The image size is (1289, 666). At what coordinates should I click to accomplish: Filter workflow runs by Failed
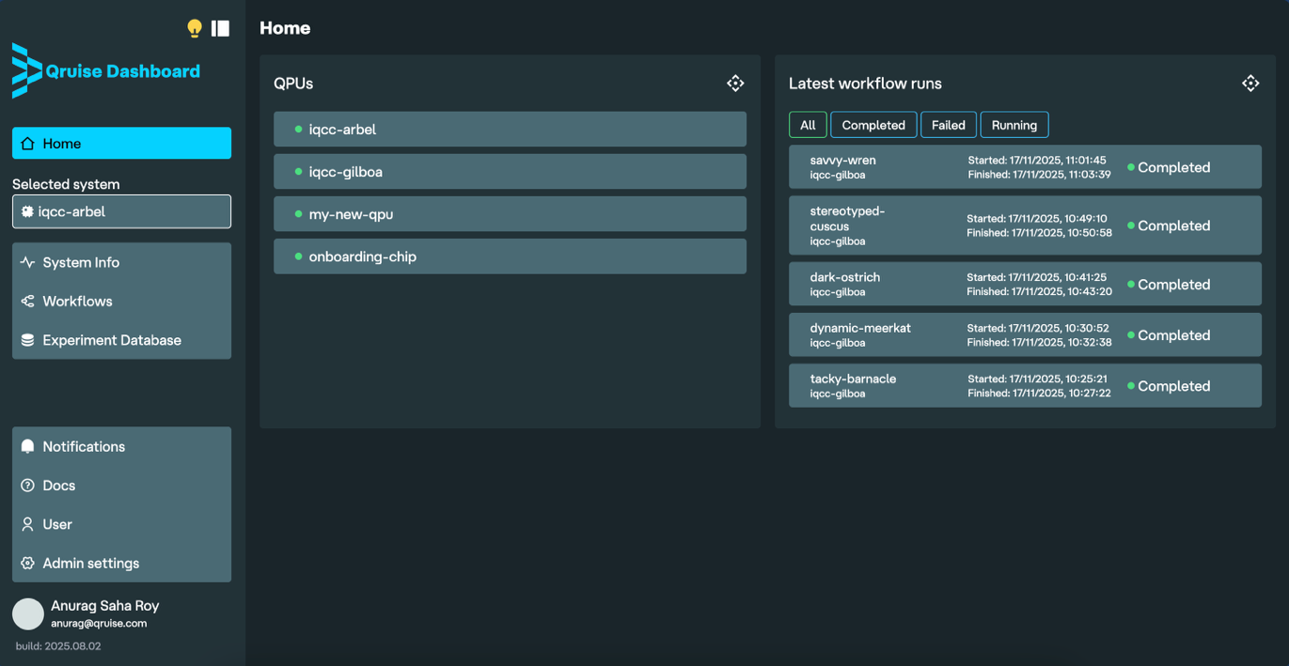click(948, 125)
